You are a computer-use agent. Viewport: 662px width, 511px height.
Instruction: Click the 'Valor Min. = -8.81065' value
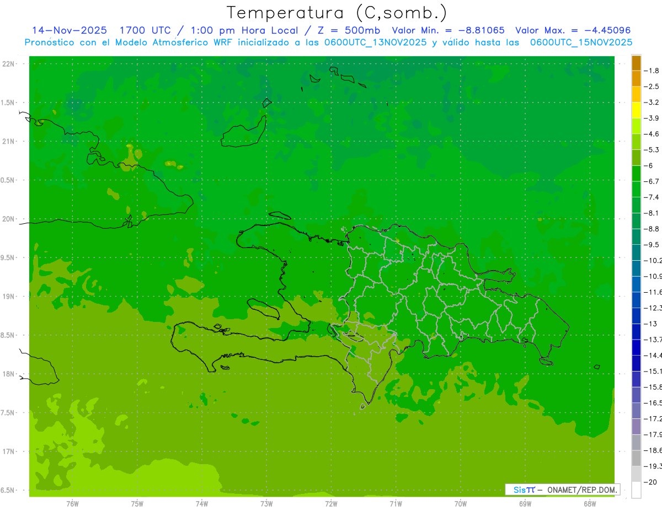[448, 30]
